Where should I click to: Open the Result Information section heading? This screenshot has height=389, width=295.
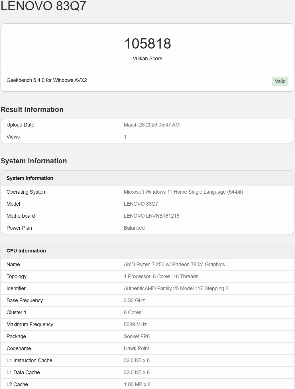tap(32, 110)
